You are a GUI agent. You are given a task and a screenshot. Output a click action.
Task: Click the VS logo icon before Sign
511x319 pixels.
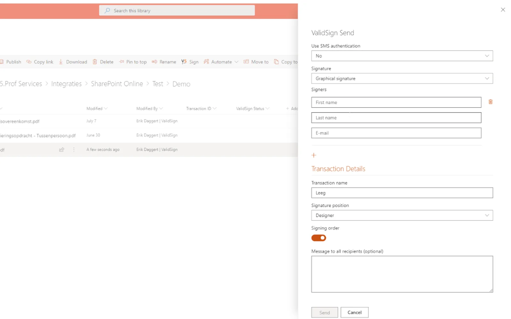tap(184, 62)
